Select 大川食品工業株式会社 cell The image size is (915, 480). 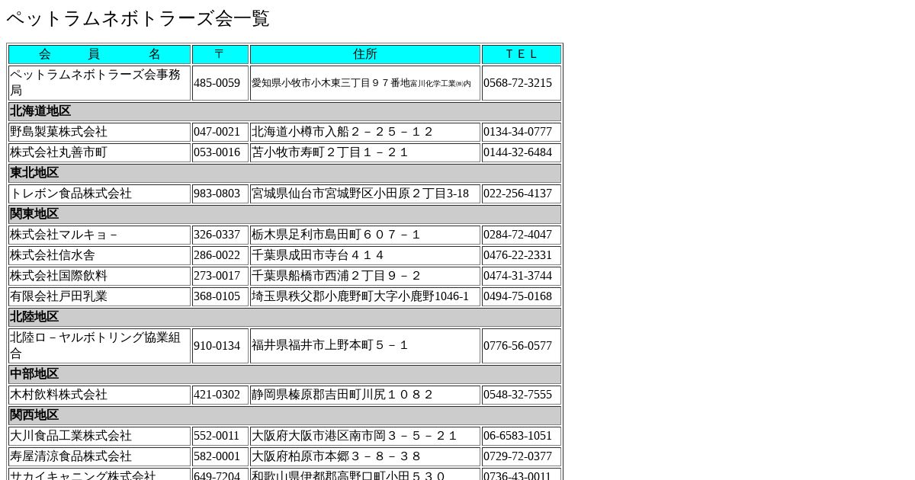[x=100, y=436]
